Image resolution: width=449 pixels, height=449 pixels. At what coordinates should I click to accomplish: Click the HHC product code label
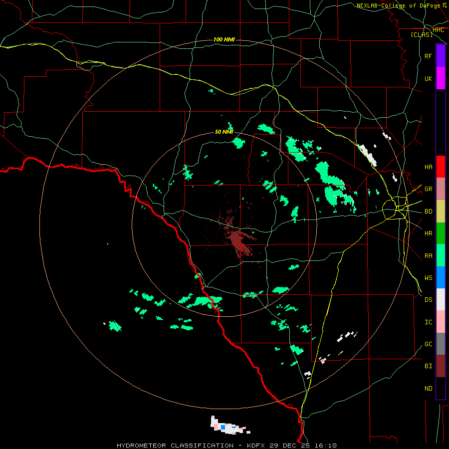click(438, 30)
